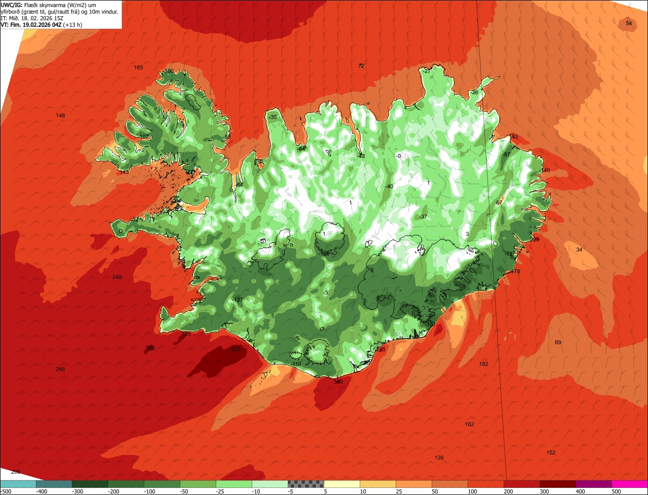The image size is (648, 495).
Task: Click the map value 69
Action: tap(558, 343)
